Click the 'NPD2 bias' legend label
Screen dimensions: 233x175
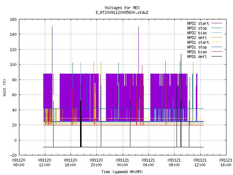(197, 33)
